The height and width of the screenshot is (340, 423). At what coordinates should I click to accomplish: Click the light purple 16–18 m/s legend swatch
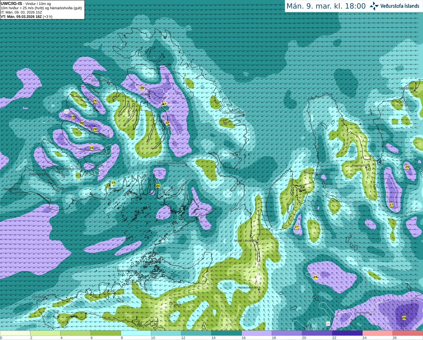point(257,333)
